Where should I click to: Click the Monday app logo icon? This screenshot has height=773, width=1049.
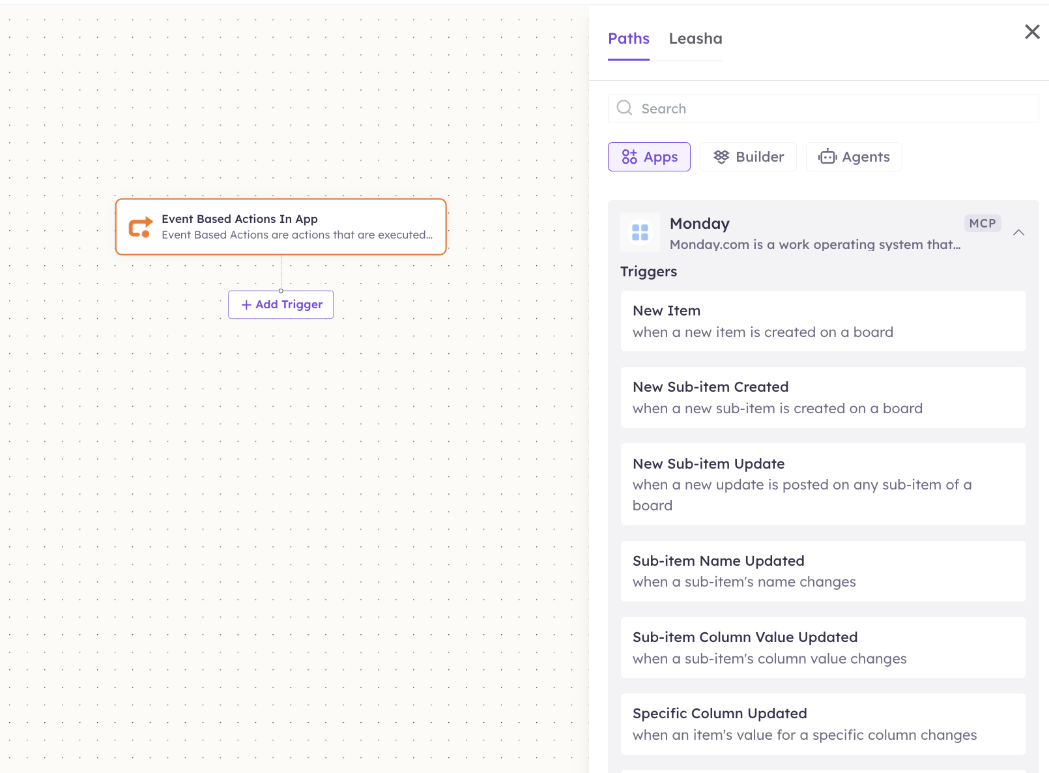640,232
